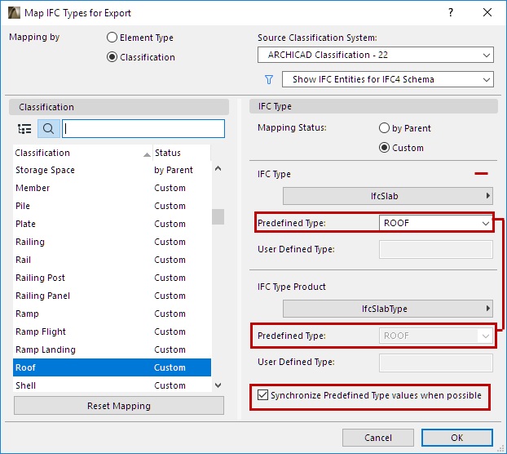This screenshot has height=454, width=507.
Task: Open disabled Predefined Type dropdown under IFC Type Product
Action: click(435, 336)
